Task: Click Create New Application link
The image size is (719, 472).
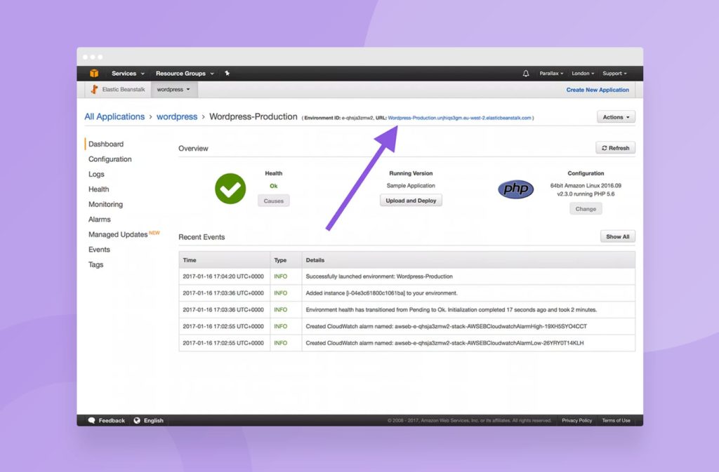Action: pos(598,90)
